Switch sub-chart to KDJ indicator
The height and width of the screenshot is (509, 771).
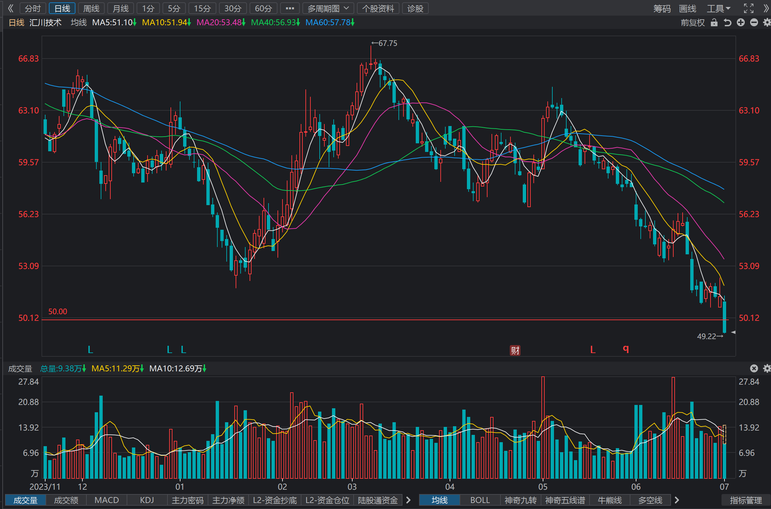pos(147,500)
